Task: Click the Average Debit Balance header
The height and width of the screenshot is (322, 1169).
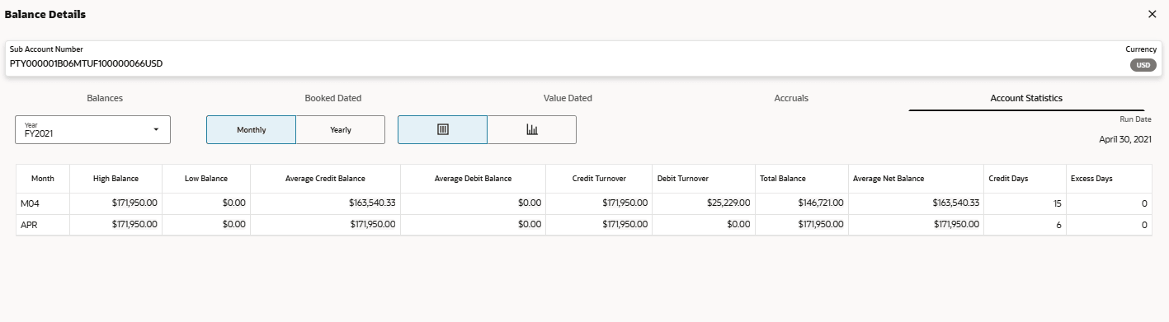Action: (x=473, y=178)
